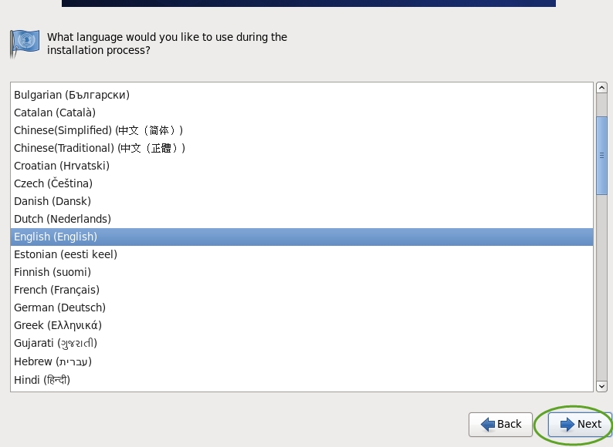Click the Back button arrow icon

coord(487,425)
